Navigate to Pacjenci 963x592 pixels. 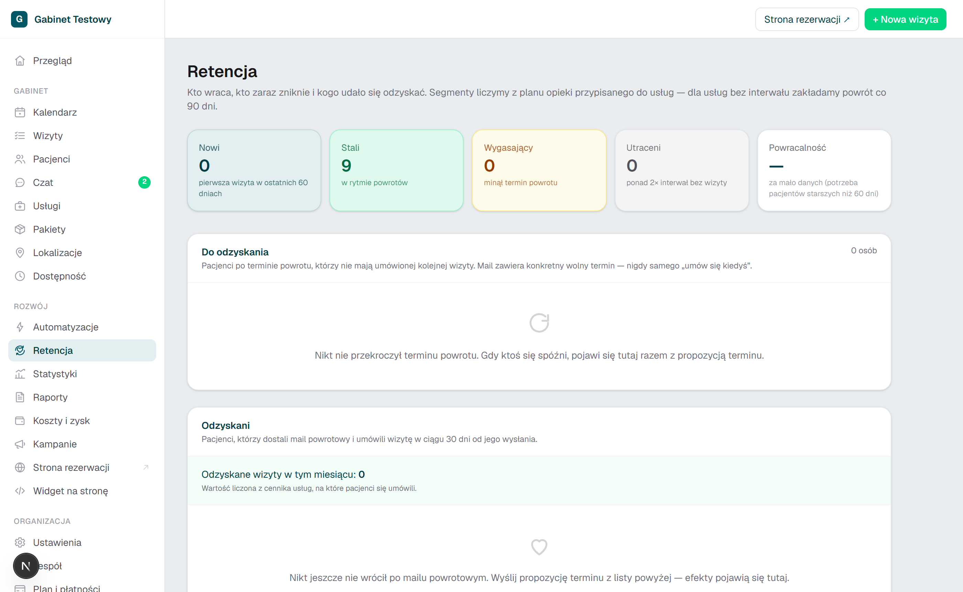pos(82,159)
